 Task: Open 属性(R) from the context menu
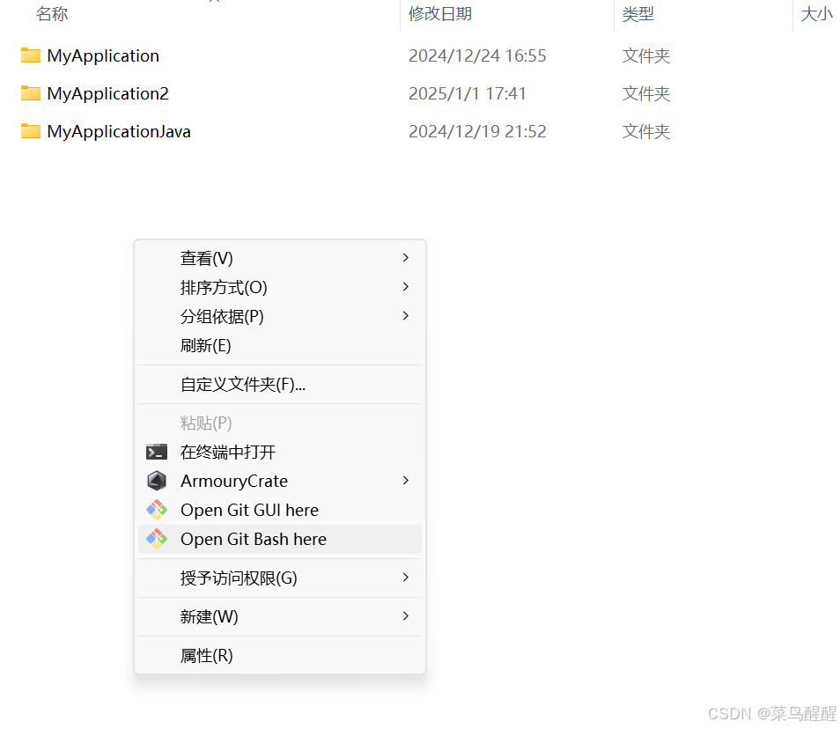(x=280, y=655)
